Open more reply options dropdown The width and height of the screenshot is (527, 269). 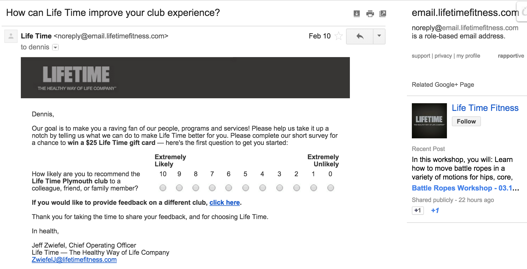click(379, 36)
